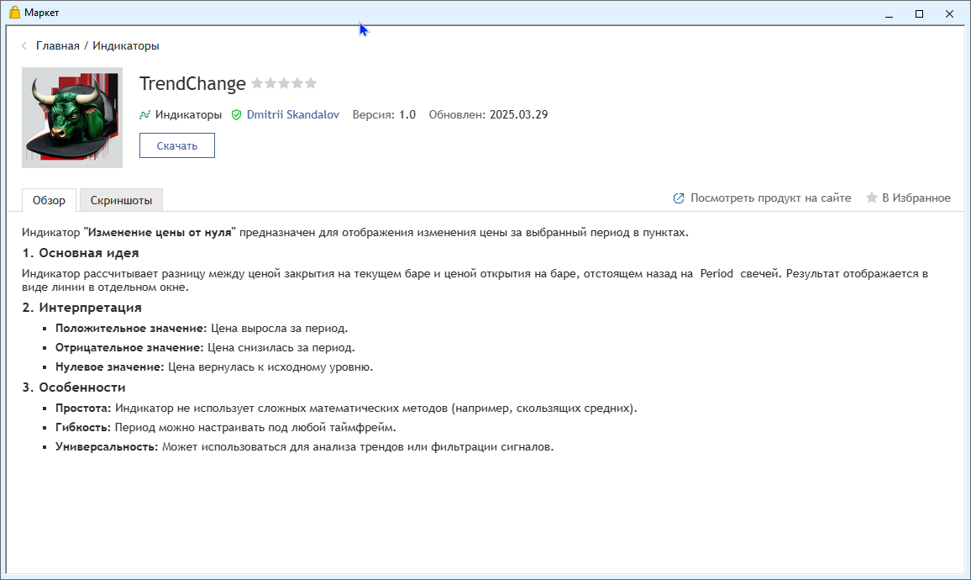Switch to the Скриншоты tab
Screen dimensions: 971x580
121,200
